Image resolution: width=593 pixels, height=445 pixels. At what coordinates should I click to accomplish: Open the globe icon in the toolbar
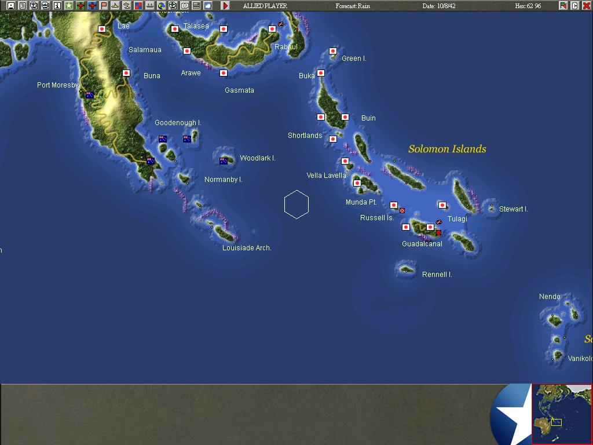click(162, 6)
